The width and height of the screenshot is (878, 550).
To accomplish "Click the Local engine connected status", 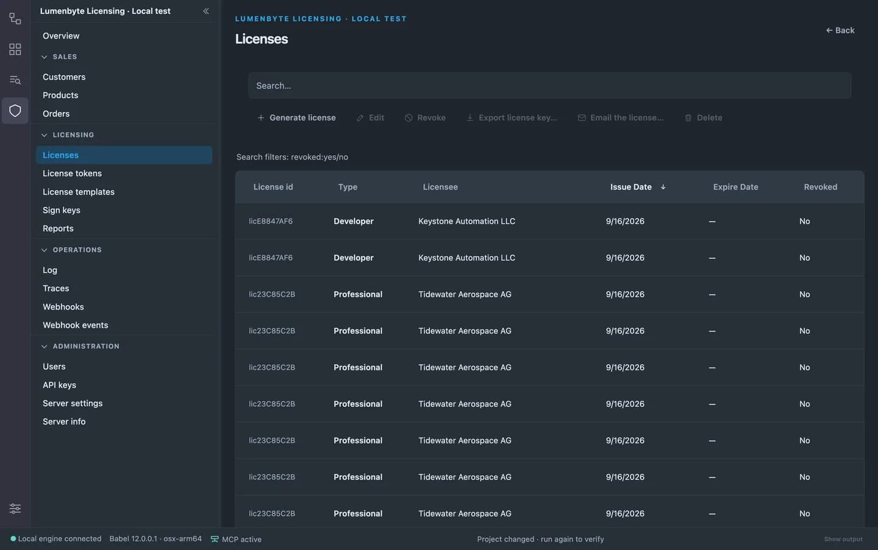I will pos(56,539).
